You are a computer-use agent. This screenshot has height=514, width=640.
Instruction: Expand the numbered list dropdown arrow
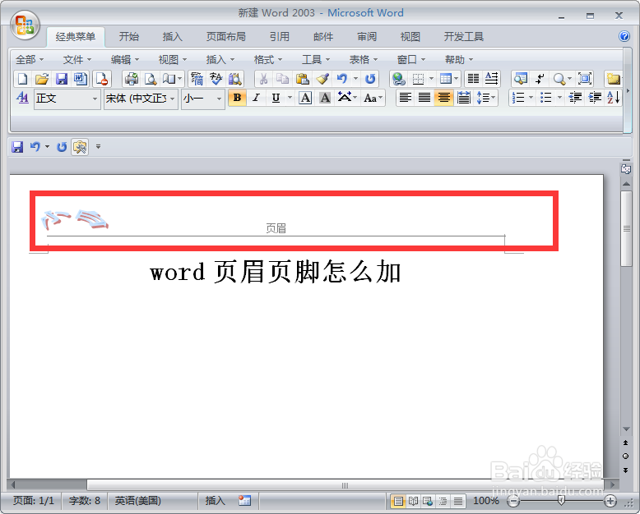coord(531,98)
